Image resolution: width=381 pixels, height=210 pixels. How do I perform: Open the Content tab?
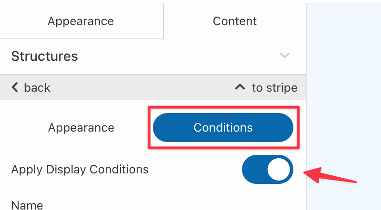click(234, 21)
